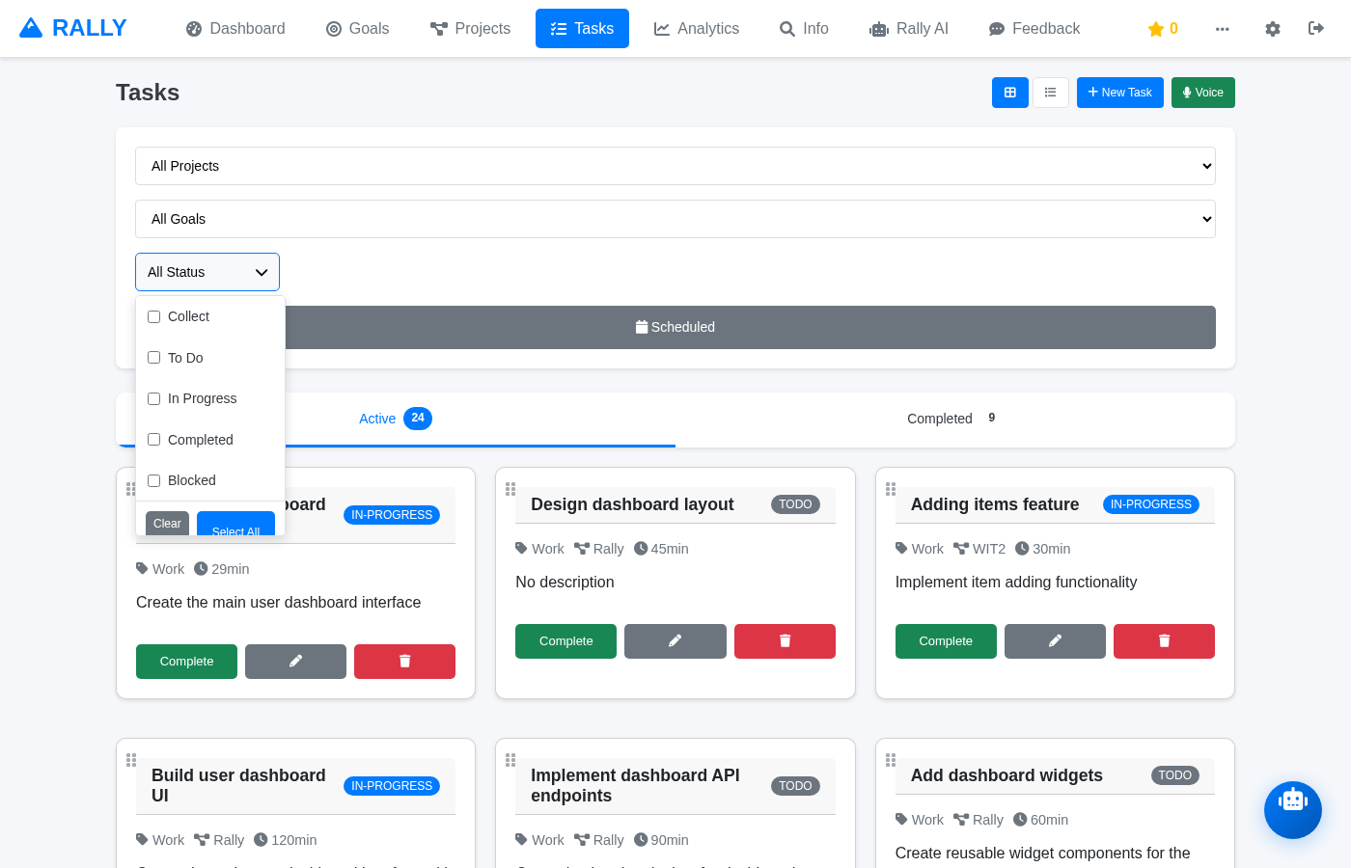Tick the Blocked status checkbox

(x=154, y=481)
